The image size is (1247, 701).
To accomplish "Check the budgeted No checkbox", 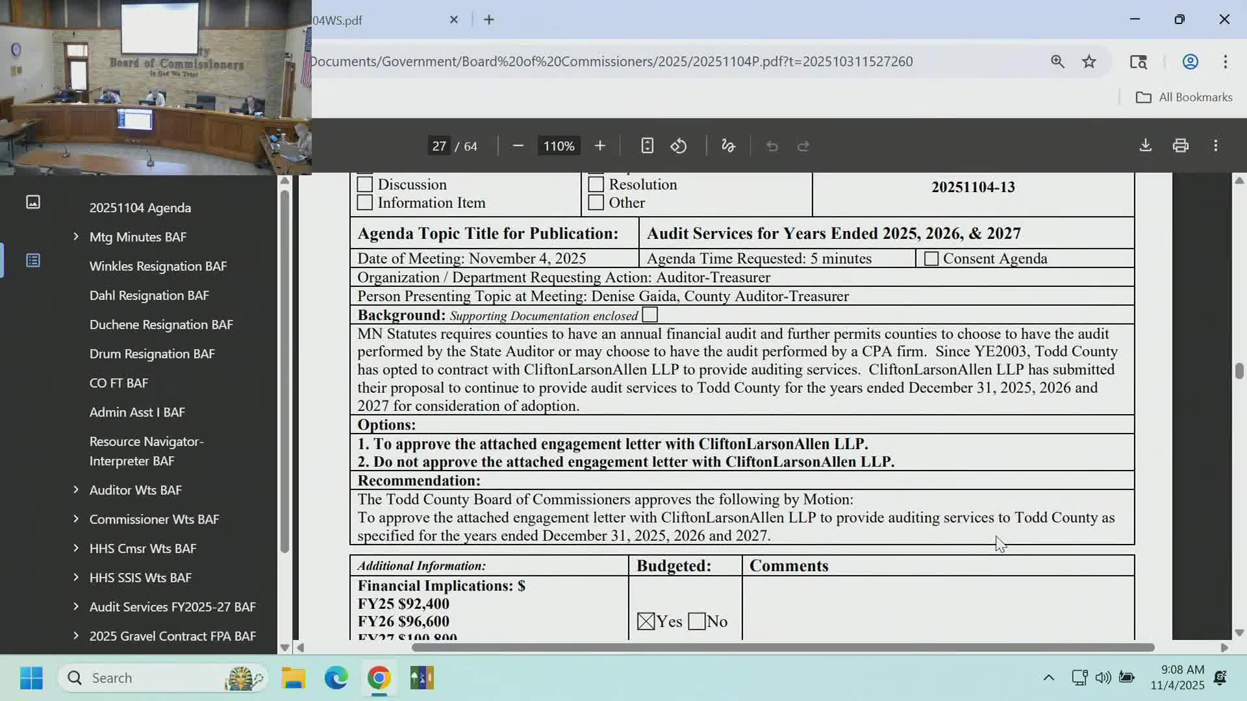I will tap(698, 621).
